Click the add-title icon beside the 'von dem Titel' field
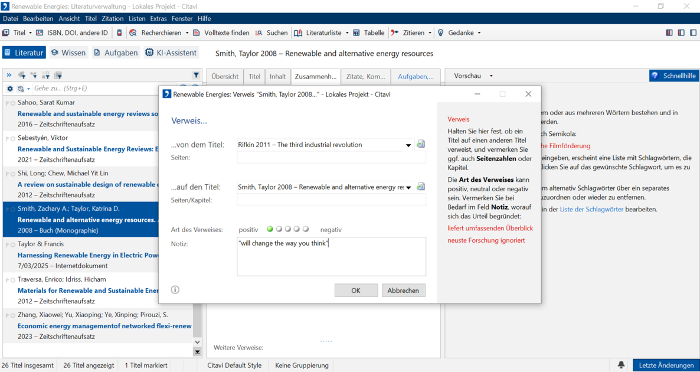 click(x=421, y=144)
